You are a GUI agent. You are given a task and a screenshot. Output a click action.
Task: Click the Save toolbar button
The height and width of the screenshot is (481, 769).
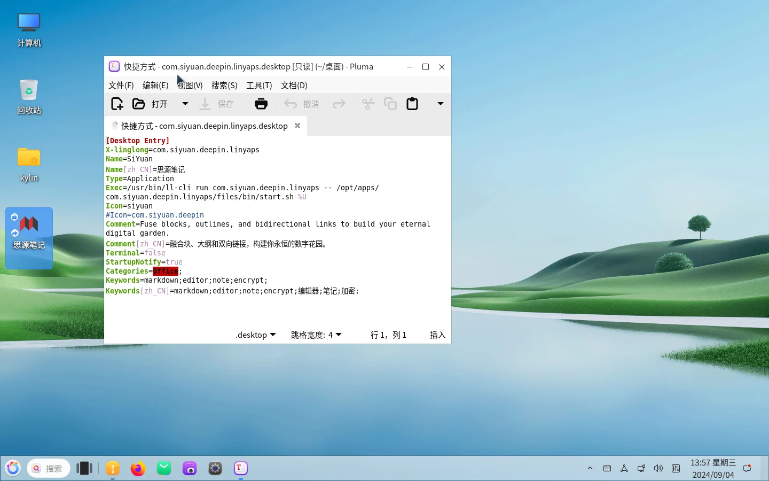coord(217,104)
